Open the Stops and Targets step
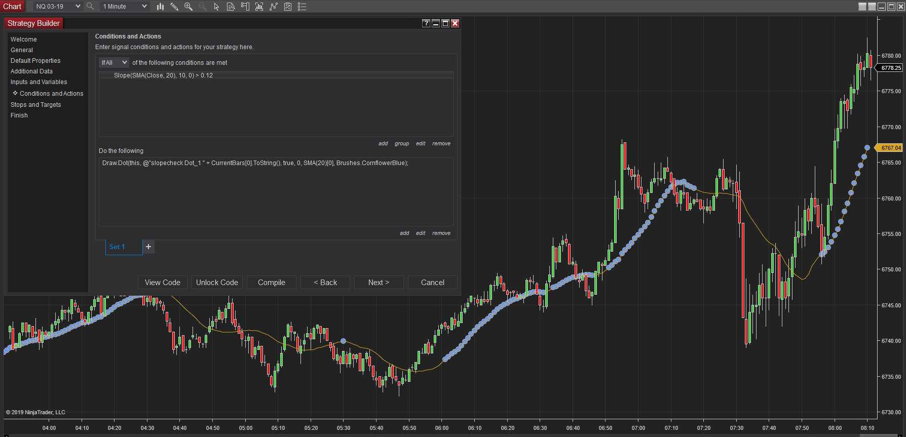This screenshot has width=906, height=437. 36,105
